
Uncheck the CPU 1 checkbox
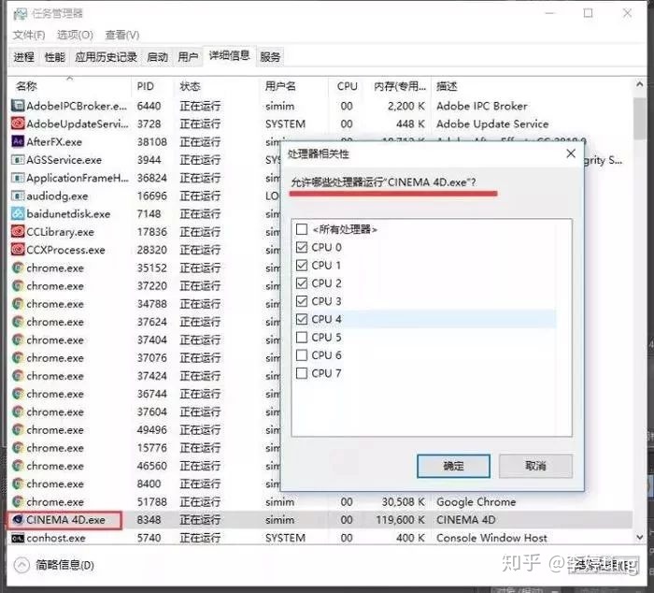pos(302,266)
